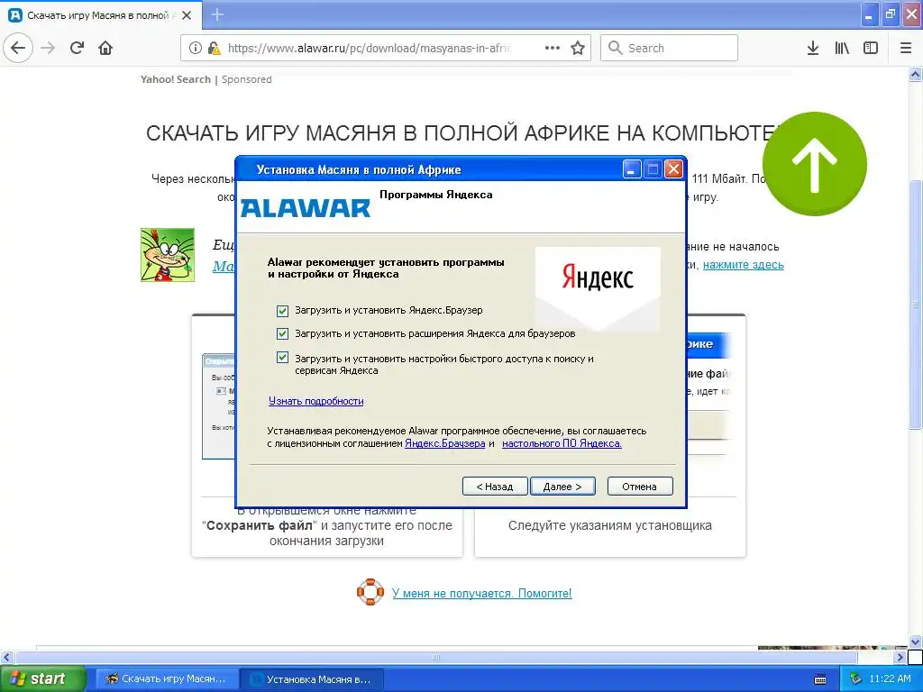Open the Library icon in the toolbar
This screenshot has height=692, width=923.
842,48
